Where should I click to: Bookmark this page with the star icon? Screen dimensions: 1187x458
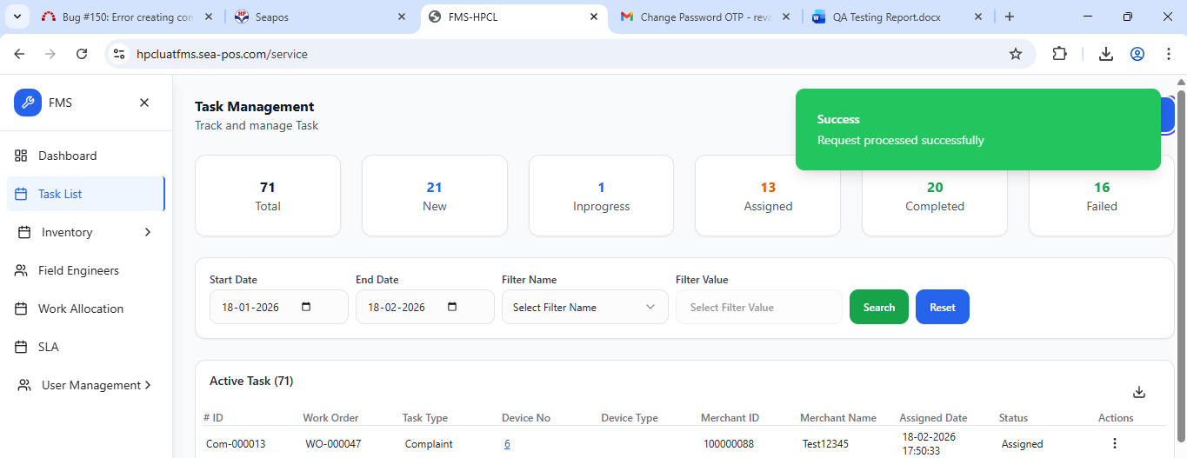point(1016,54)
